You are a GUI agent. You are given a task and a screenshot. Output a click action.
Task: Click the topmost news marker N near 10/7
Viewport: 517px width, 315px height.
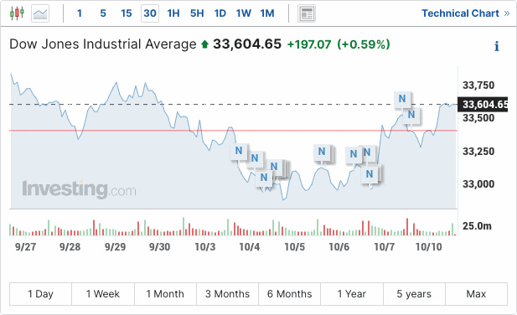tap(402, 99)
